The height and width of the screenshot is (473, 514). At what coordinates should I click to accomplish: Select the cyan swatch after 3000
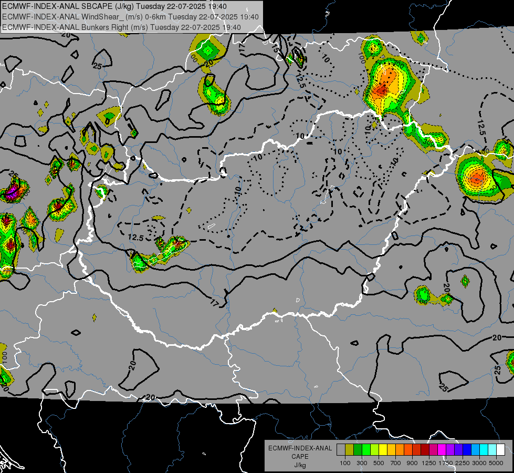point(484,450)
